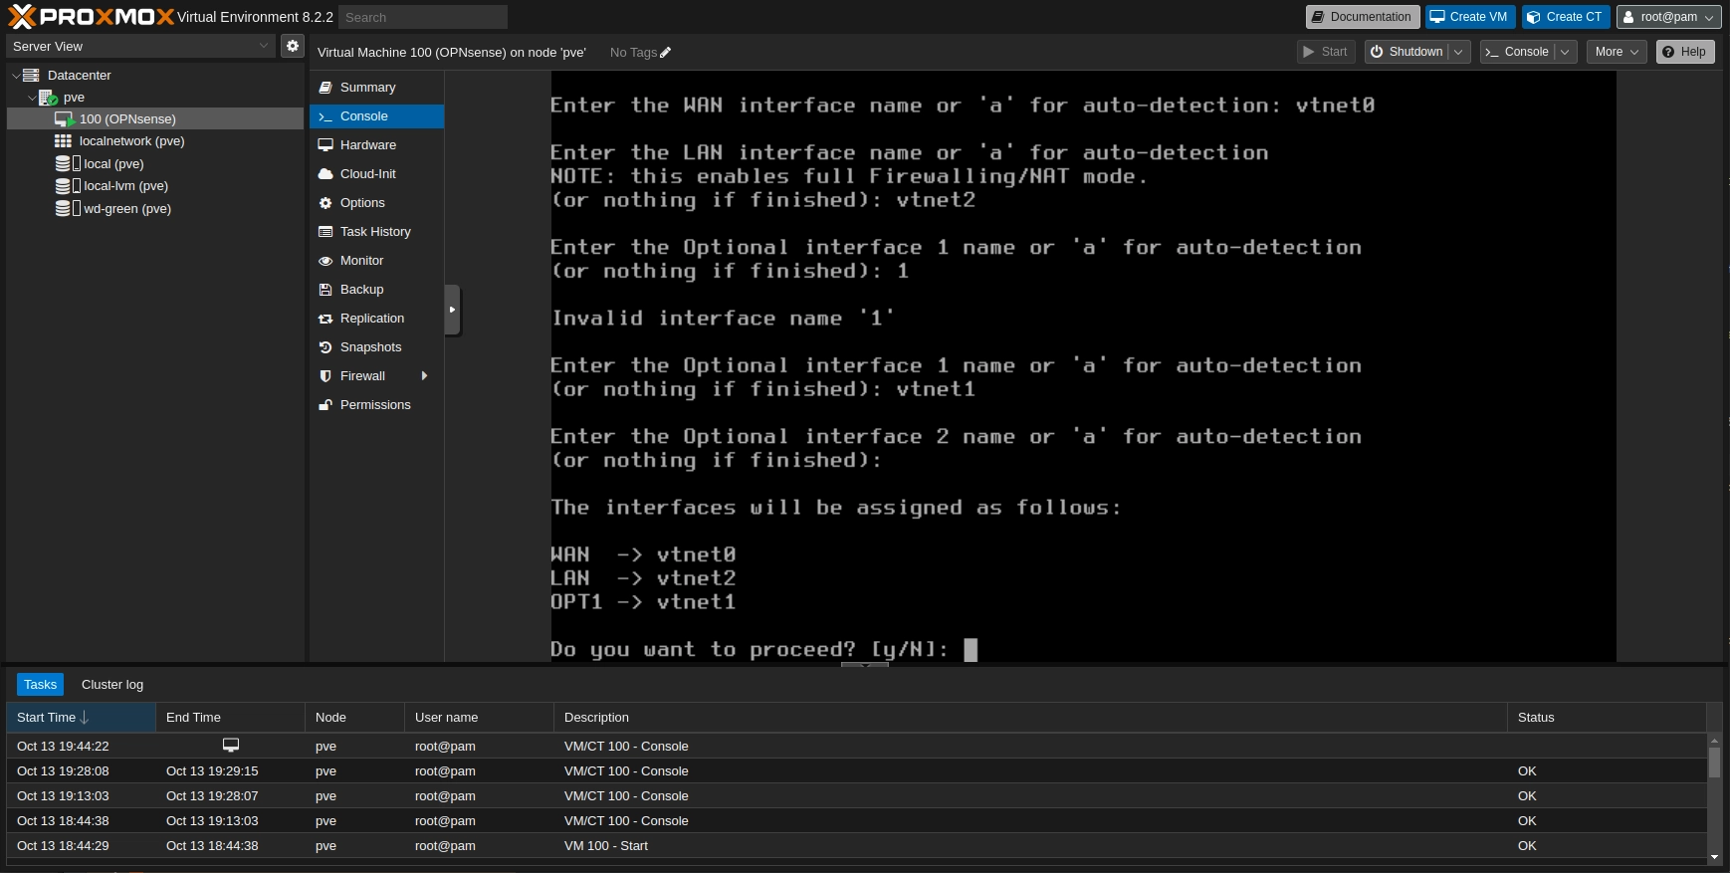Sort by Status column header
This screenshot has width=1730, height=873.
(x=1607, y=718)
